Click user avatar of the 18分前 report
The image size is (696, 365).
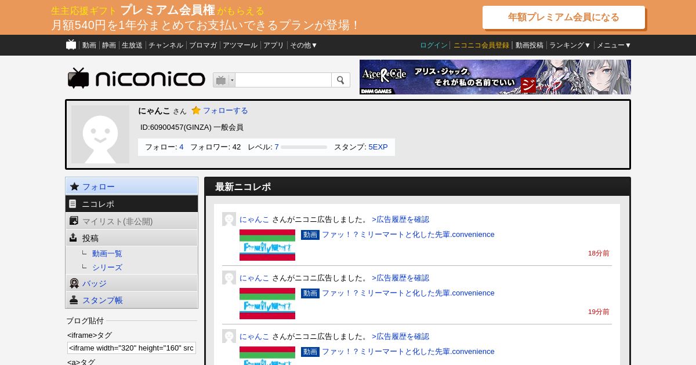pos(229,219)
